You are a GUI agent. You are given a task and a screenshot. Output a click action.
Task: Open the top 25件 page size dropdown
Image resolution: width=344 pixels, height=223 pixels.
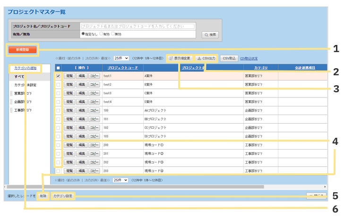pyautogui.click(x=120, y=58)
